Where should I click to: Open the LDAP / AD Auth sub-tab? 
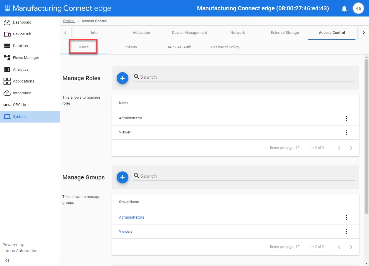coord(178,47)
